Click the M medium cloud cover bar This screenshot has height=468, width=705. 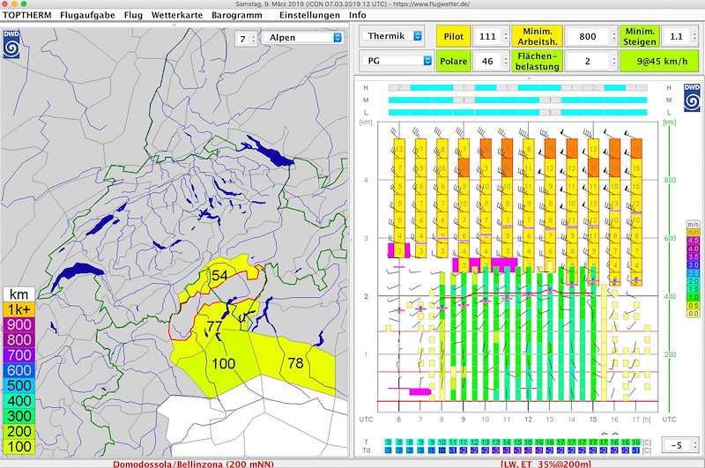(x=517, y=100)
